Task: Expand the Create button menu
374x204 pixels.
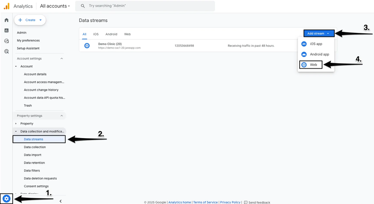Action: (30, 20)
